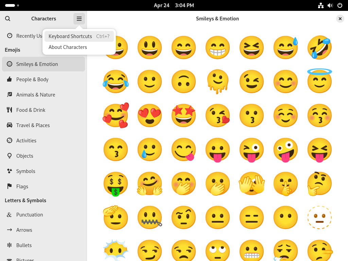Viewport: 348px width, 261px height.
Task: Choose the upside-down face emoji
Action: [x=184, y=82]
